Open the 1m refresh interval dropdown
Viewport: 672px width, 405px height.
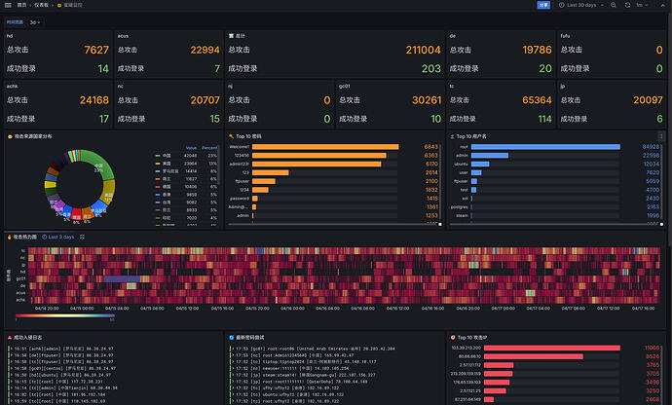pos(642,5)
